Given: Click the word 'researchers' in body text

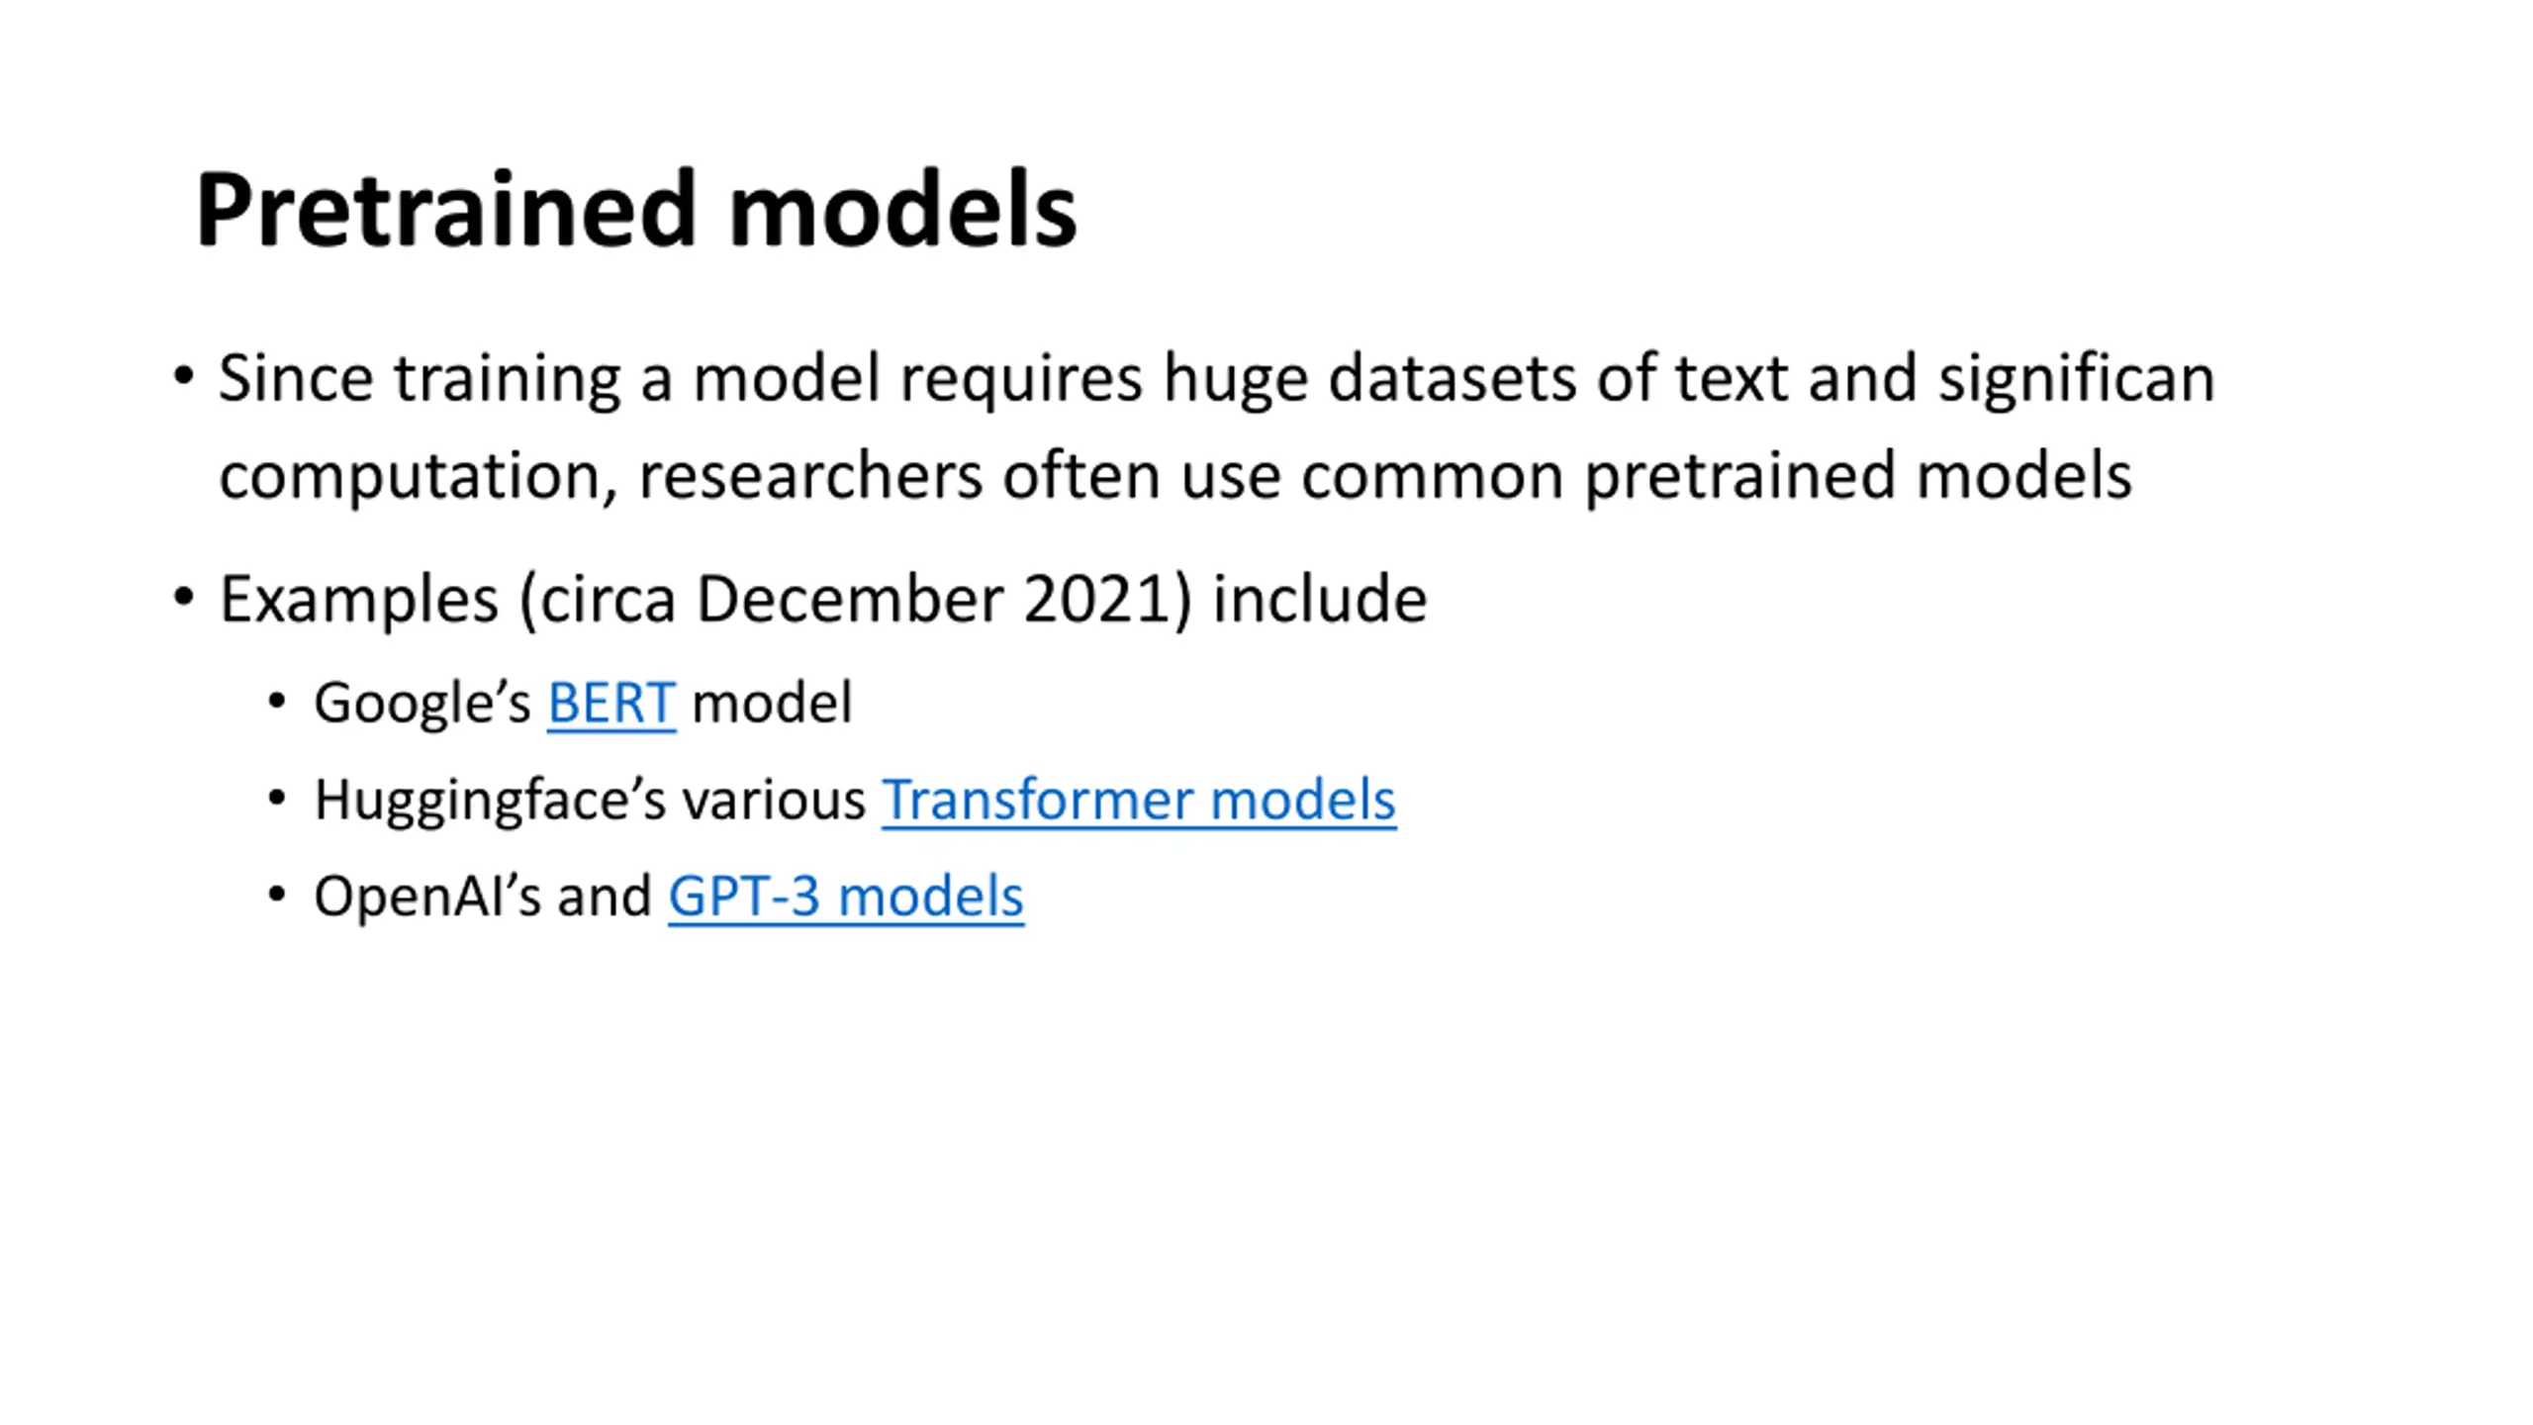Looking at the screenshot, I should point(810,477).
